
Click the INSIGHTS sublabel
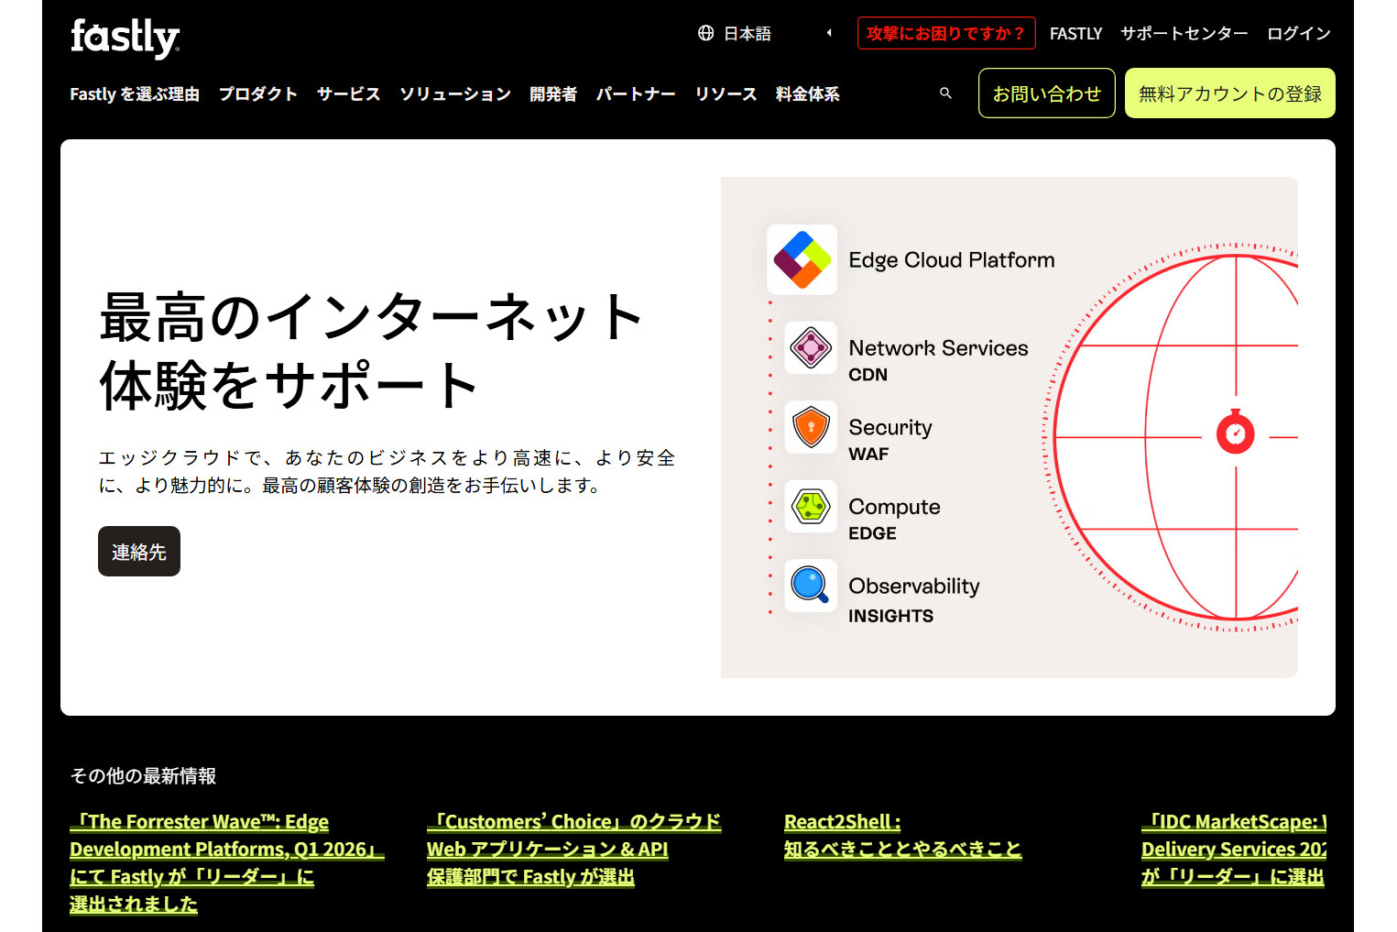(891, 616)
